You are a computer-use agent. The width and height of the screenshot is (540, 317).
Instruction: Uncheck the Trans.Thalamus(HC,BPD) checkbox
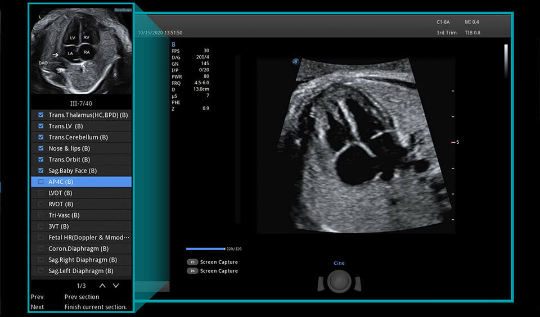[x=40, y=115]
